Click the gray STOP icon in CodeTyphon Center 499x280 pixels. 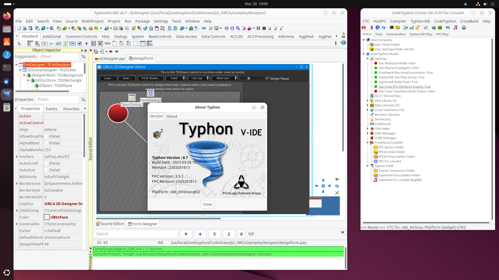[x=464, y=27]
